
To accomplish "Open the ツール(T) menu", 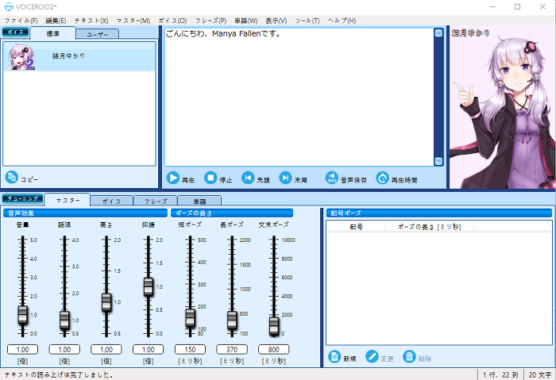I will click(x=307, y=21).
